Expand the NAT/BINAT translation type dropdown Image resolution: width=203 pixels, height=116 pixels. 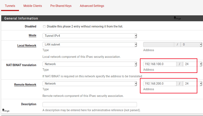tap(90, 64)
